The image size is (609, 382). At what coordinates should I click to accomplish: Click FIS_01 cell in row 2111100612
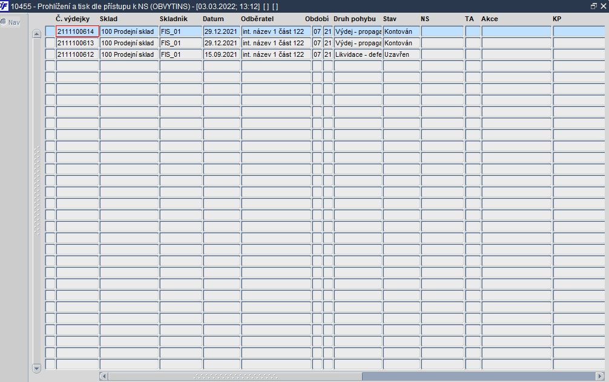pyautogui.click(x=180, y=54)
